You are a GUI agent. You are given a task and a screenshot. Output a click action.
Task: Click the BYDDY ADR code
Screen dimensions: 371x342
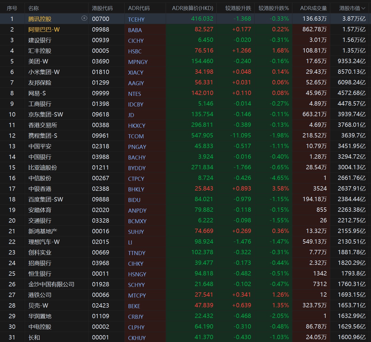pyautogui.click(x=137, y=168)
